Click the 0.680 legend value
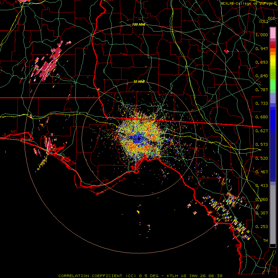Screen dimensions: 278x278 click(262, 117)
